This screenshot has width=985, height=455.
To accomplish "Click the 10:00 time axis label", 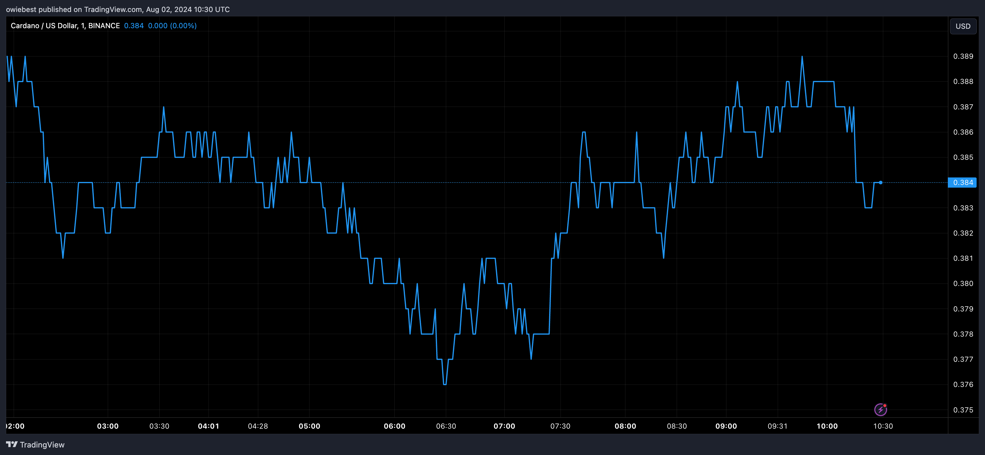I will coord(827,426).
